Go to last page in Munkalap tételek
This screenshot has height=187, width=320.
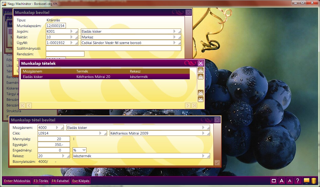(194, 105)
